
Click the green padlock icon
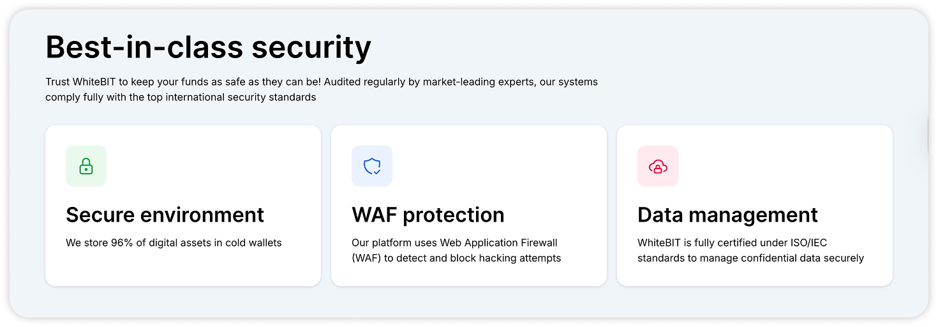pos(86,167)
